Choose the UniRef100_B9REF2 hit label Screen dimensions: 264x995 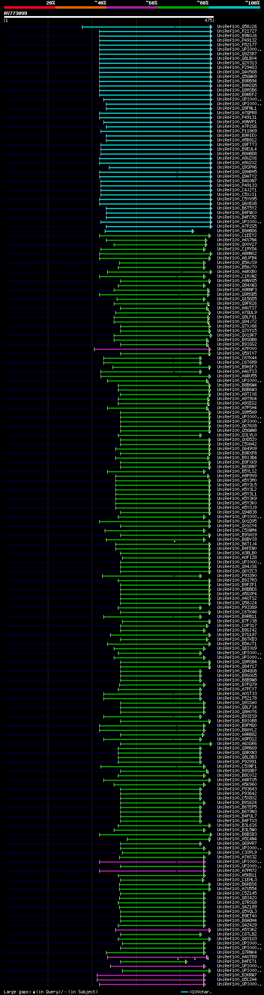[237, 95]
